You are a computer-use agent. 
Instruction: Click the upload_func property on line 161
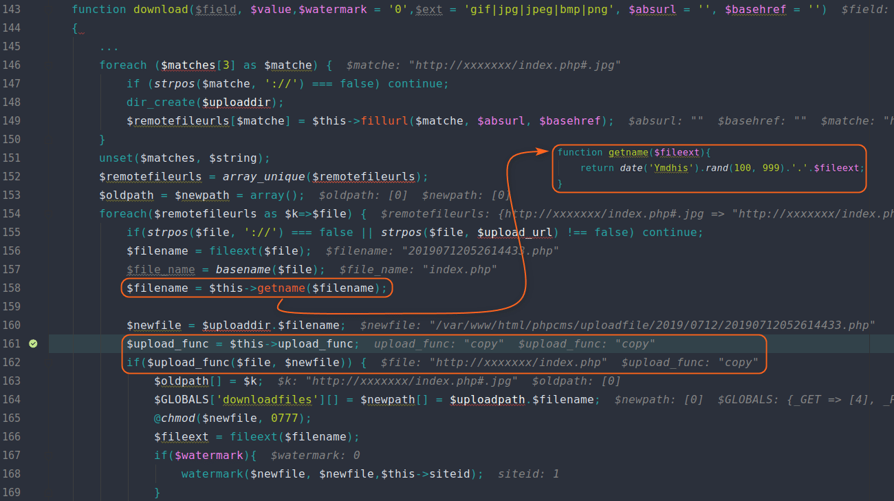(x=316, y=344)
